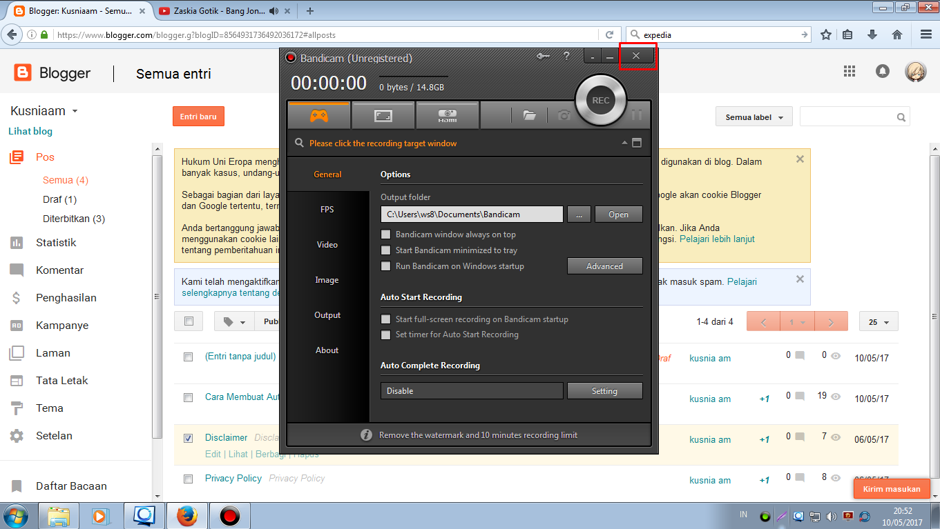Start recording with the round REC button

click(x=600, y=101)
